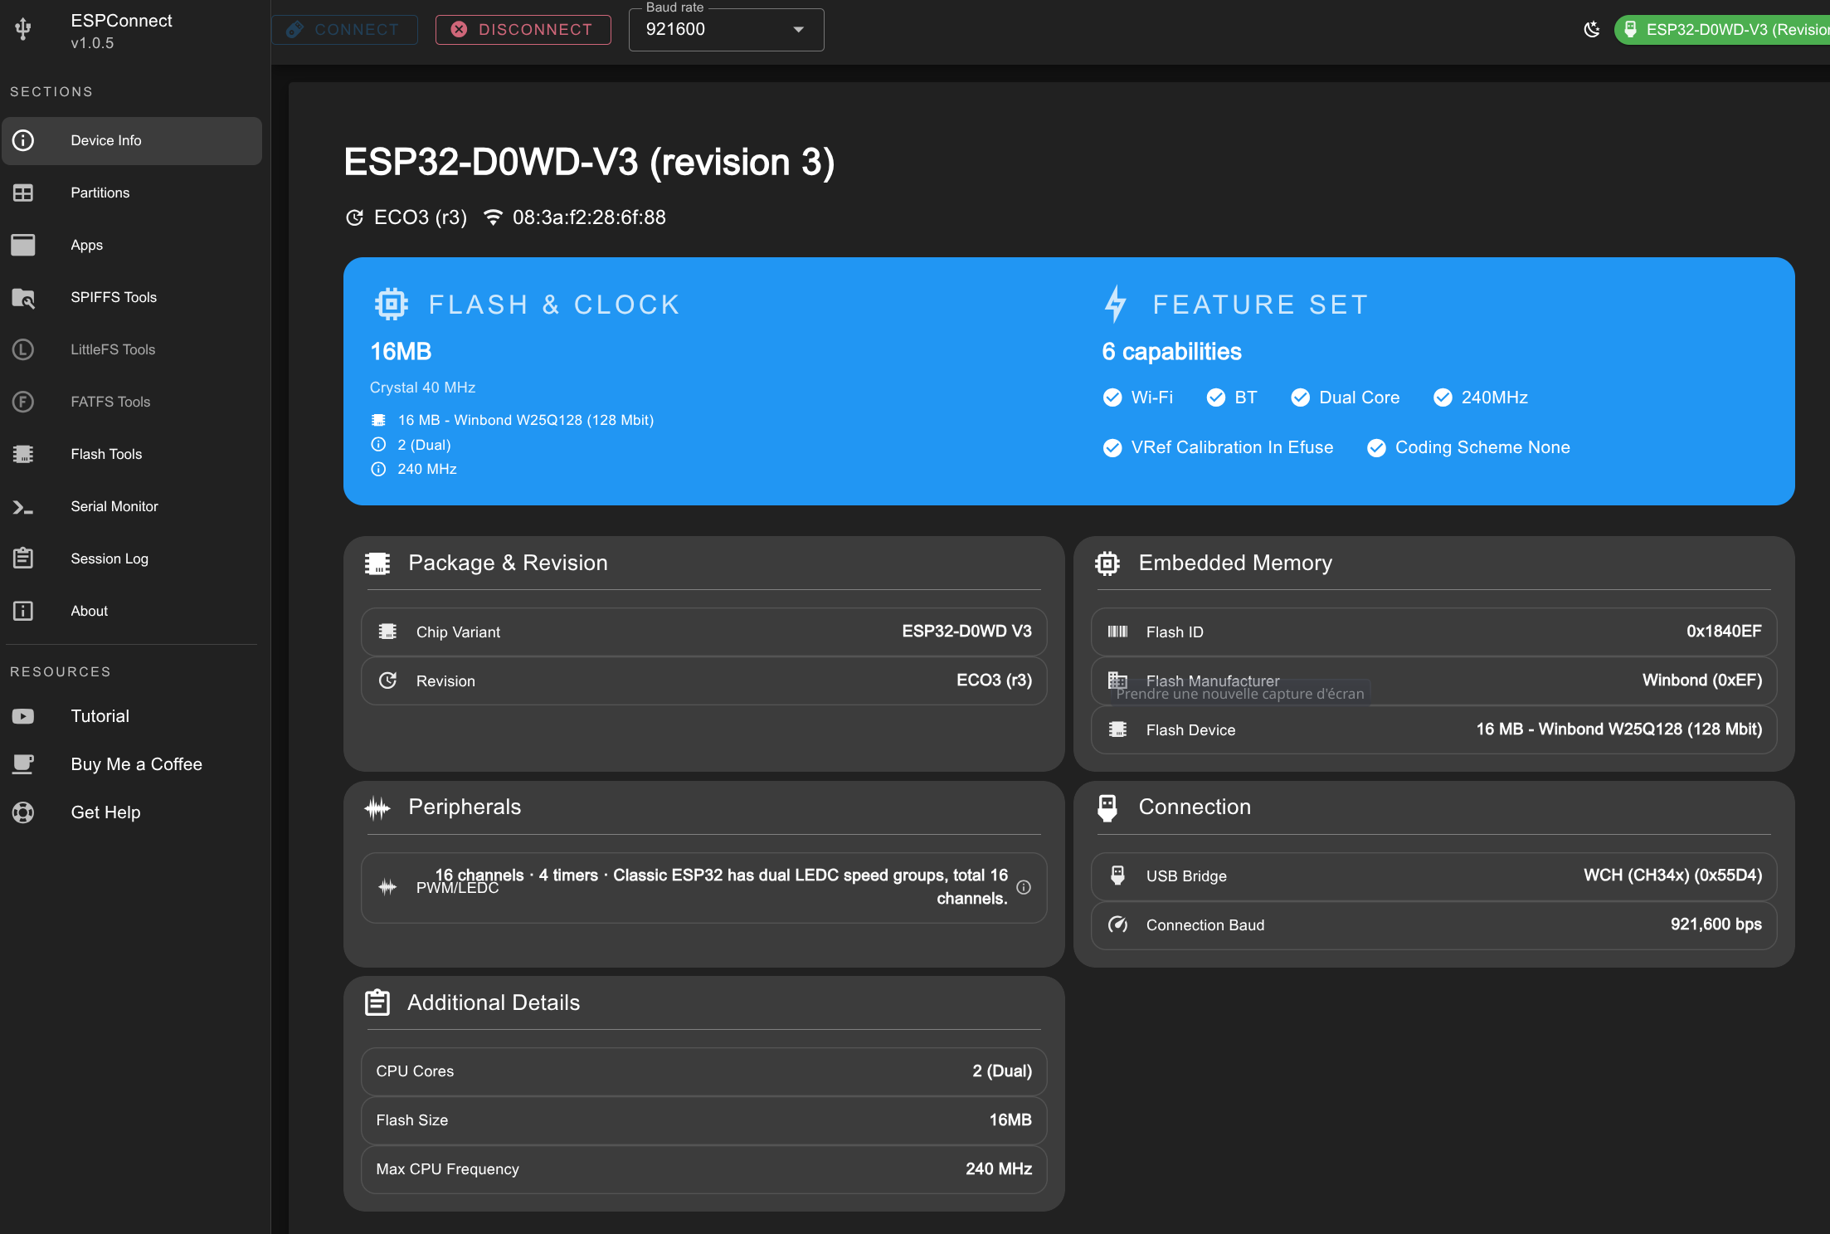Open the Apps section
Viewport: 1830px width, 1234px height.
[x=87, y=245]
